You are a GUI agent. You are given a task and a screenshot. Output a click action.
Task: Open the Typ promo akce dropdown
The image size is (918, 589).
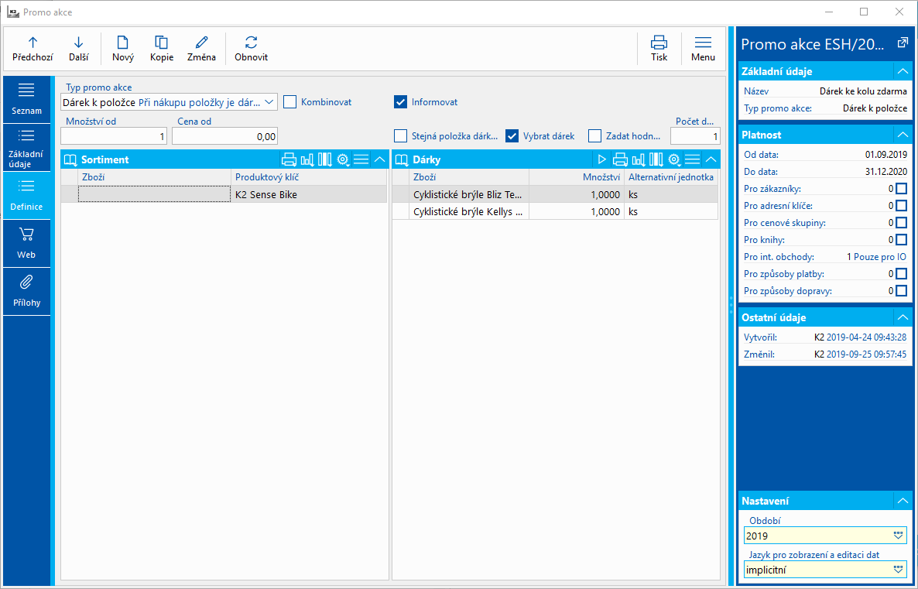point(269,102)
